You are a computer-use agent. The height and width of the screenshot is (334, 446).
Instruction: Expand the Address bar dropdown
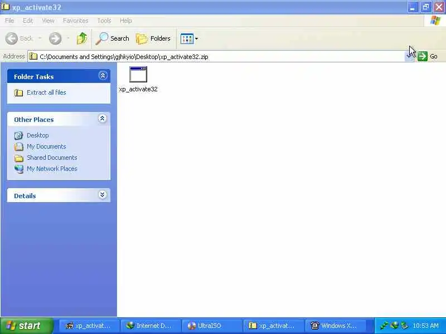[x=409, y=56]
